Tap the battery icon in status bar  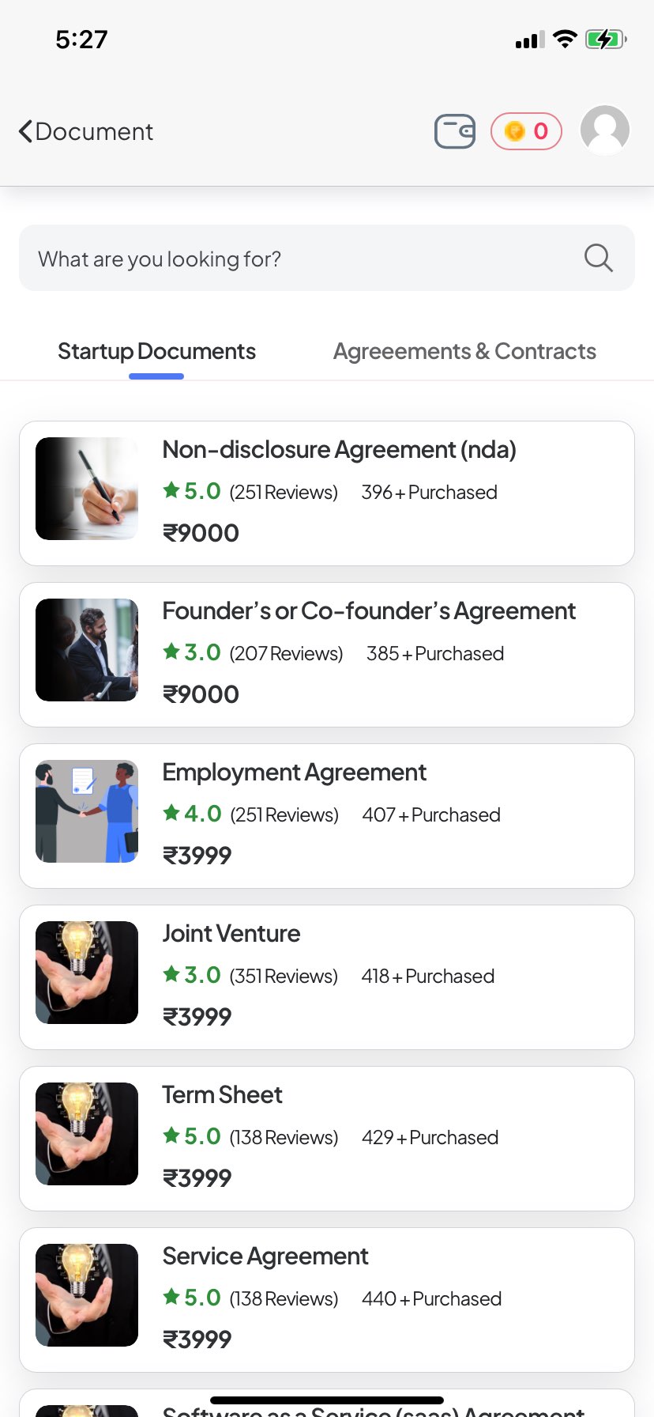coord(606,39)
